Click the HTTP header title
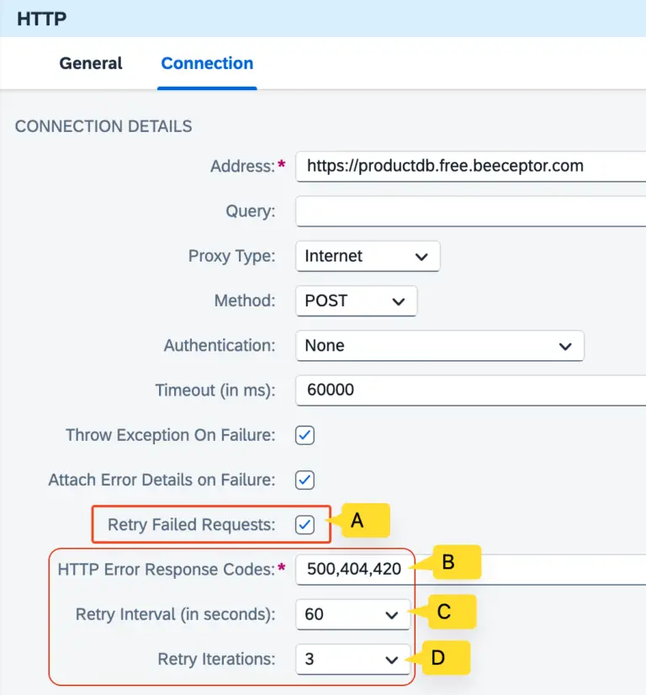The image size is (646, 695). [42, 19]
